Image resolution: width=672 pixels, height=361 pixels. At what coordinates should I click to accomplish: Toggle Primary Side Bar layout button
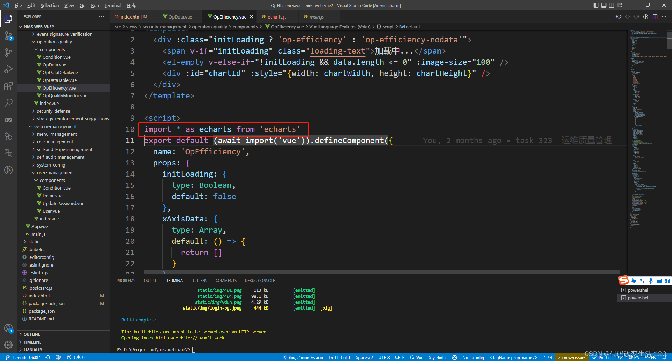point(596,5)
